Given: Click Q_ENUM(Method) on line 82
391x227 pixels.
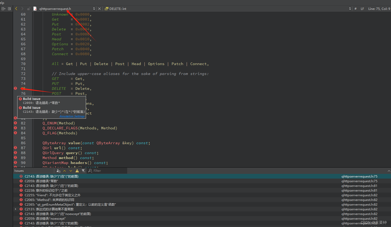Looking at the screenshot, I should pyautogui.click(x=59, y=123).
